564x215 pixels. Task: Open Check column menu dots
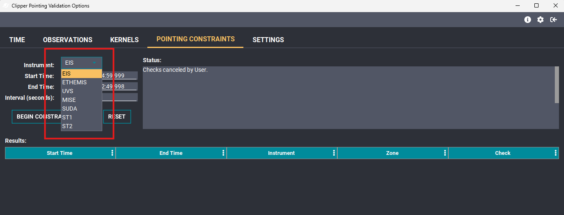pos(556,153)
